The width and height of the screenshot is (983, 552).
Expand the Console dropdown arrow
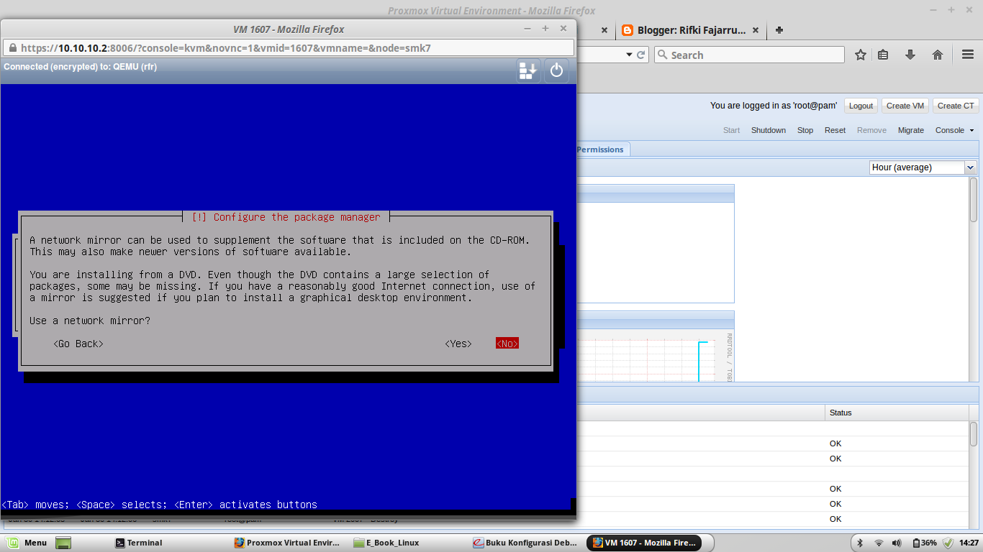click(x=971, y=131)
